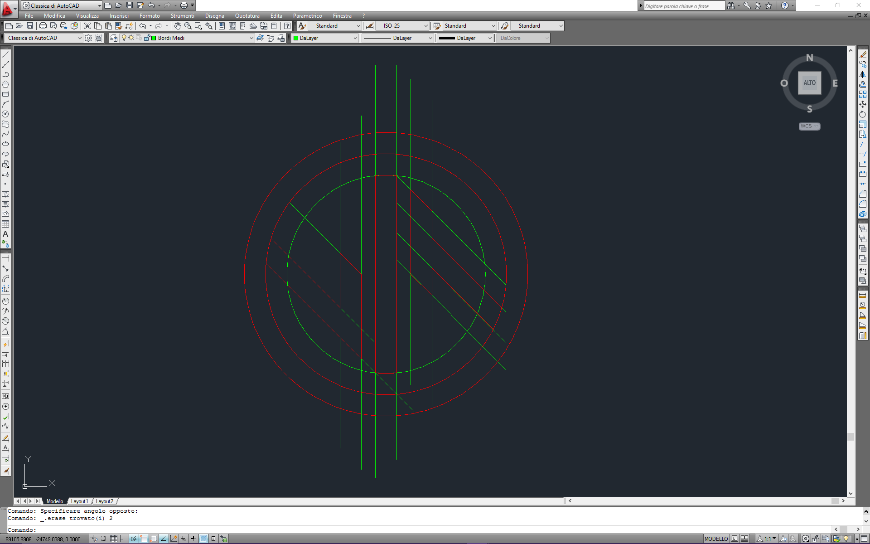The height and width of the screenshot is (544, 870).
Task: Switch to the Layout1 tab
Action: pos(79,501)
